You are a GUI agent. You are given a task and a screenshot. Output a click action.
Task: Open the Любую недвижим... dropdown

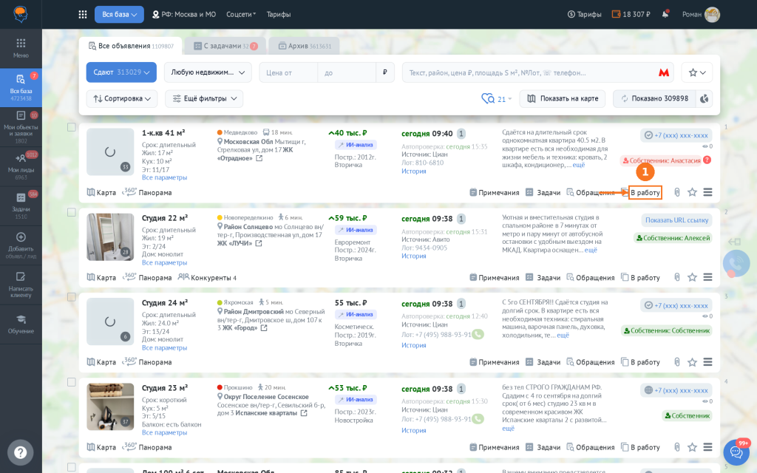pyautogui.click(x=208, y=72)
